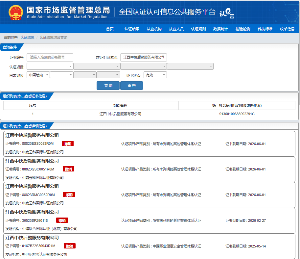This screenshot has height=259, width=300.
Task: Open the 政采信息 menu item
Action: (287, 29)
